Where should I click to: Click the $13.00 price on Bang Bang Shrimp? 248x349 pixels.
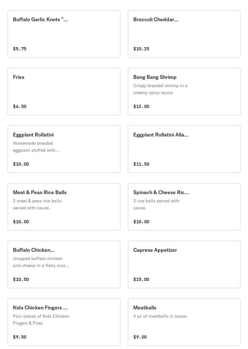[x=141, y=106]
